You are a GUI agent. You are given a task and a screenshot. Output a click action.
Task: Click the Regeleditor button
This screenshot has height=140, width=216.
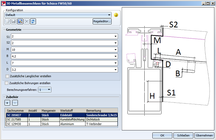[102, 21]
